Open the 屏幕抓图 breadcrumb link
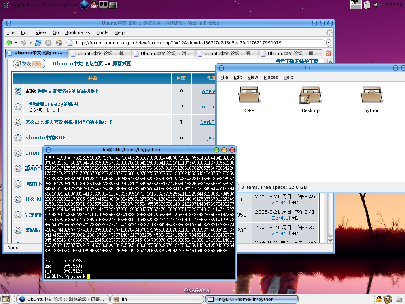 pos(122,64)
